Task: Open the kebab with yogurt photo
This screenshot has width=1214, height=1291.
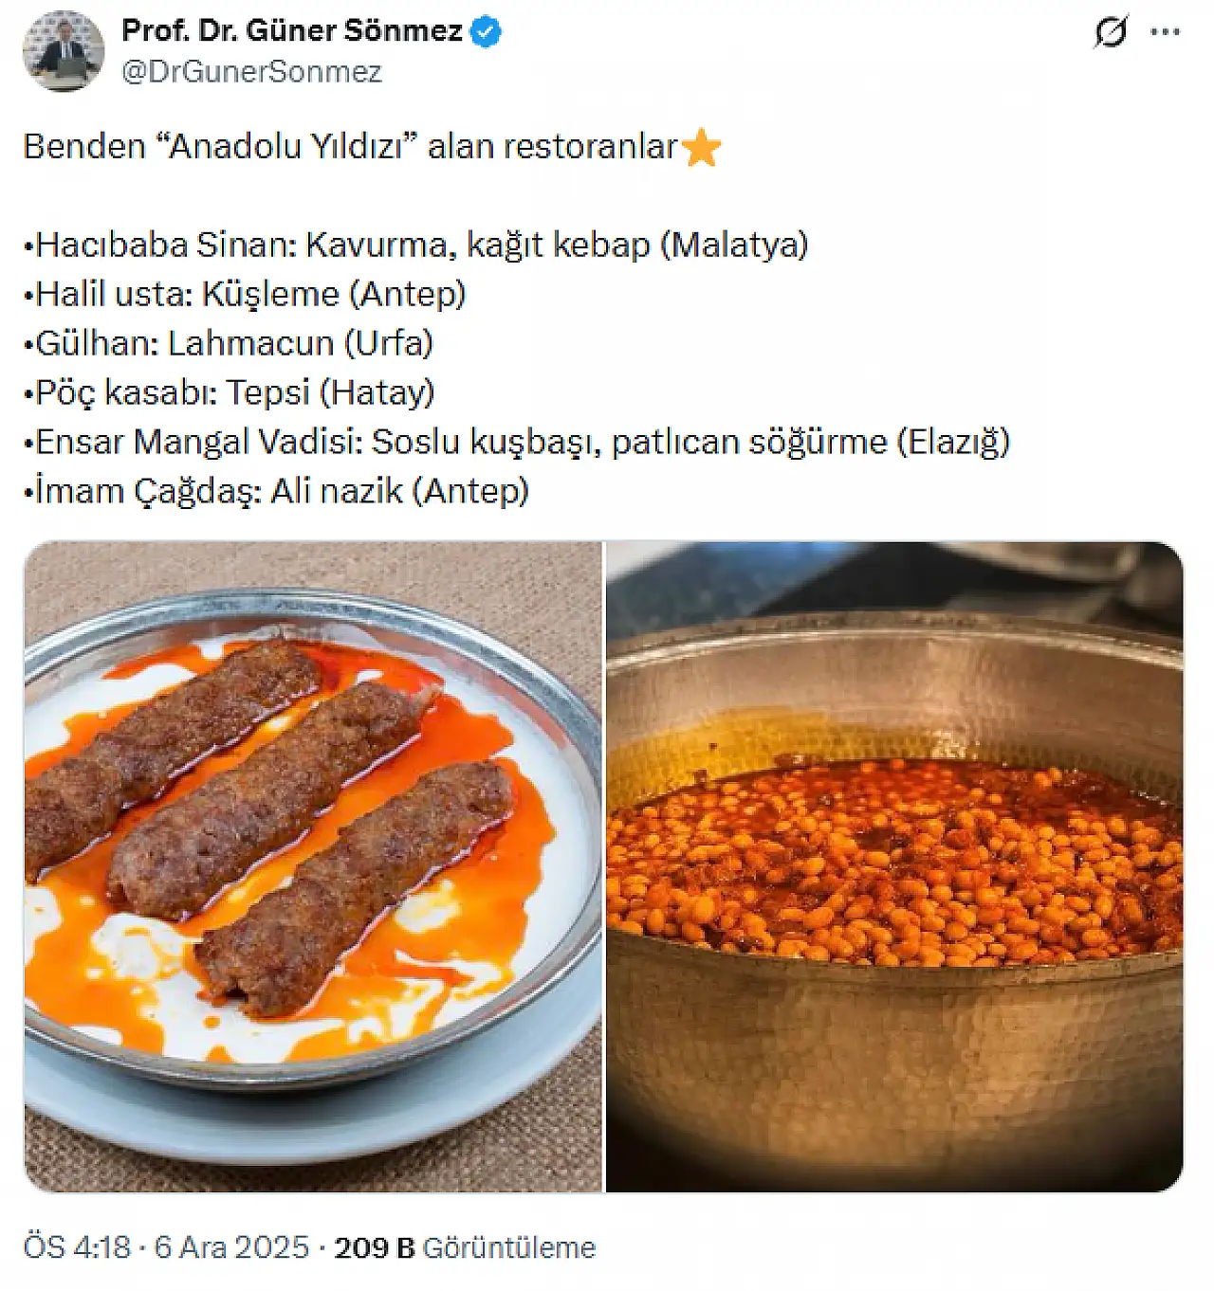Action: 313,866
